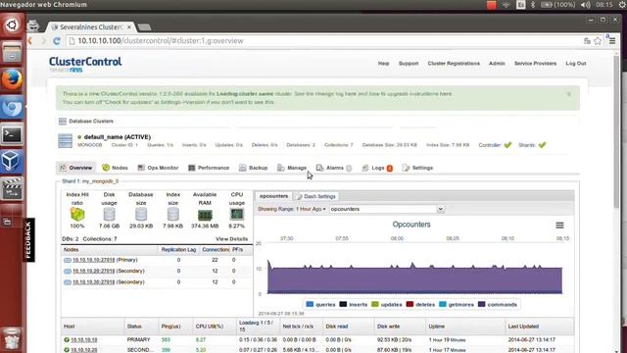Launch VirtualBox from the dock

(12, 162)
